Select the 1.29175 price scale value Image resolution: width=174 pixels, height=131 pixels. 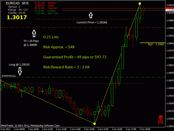click(170, 111)
